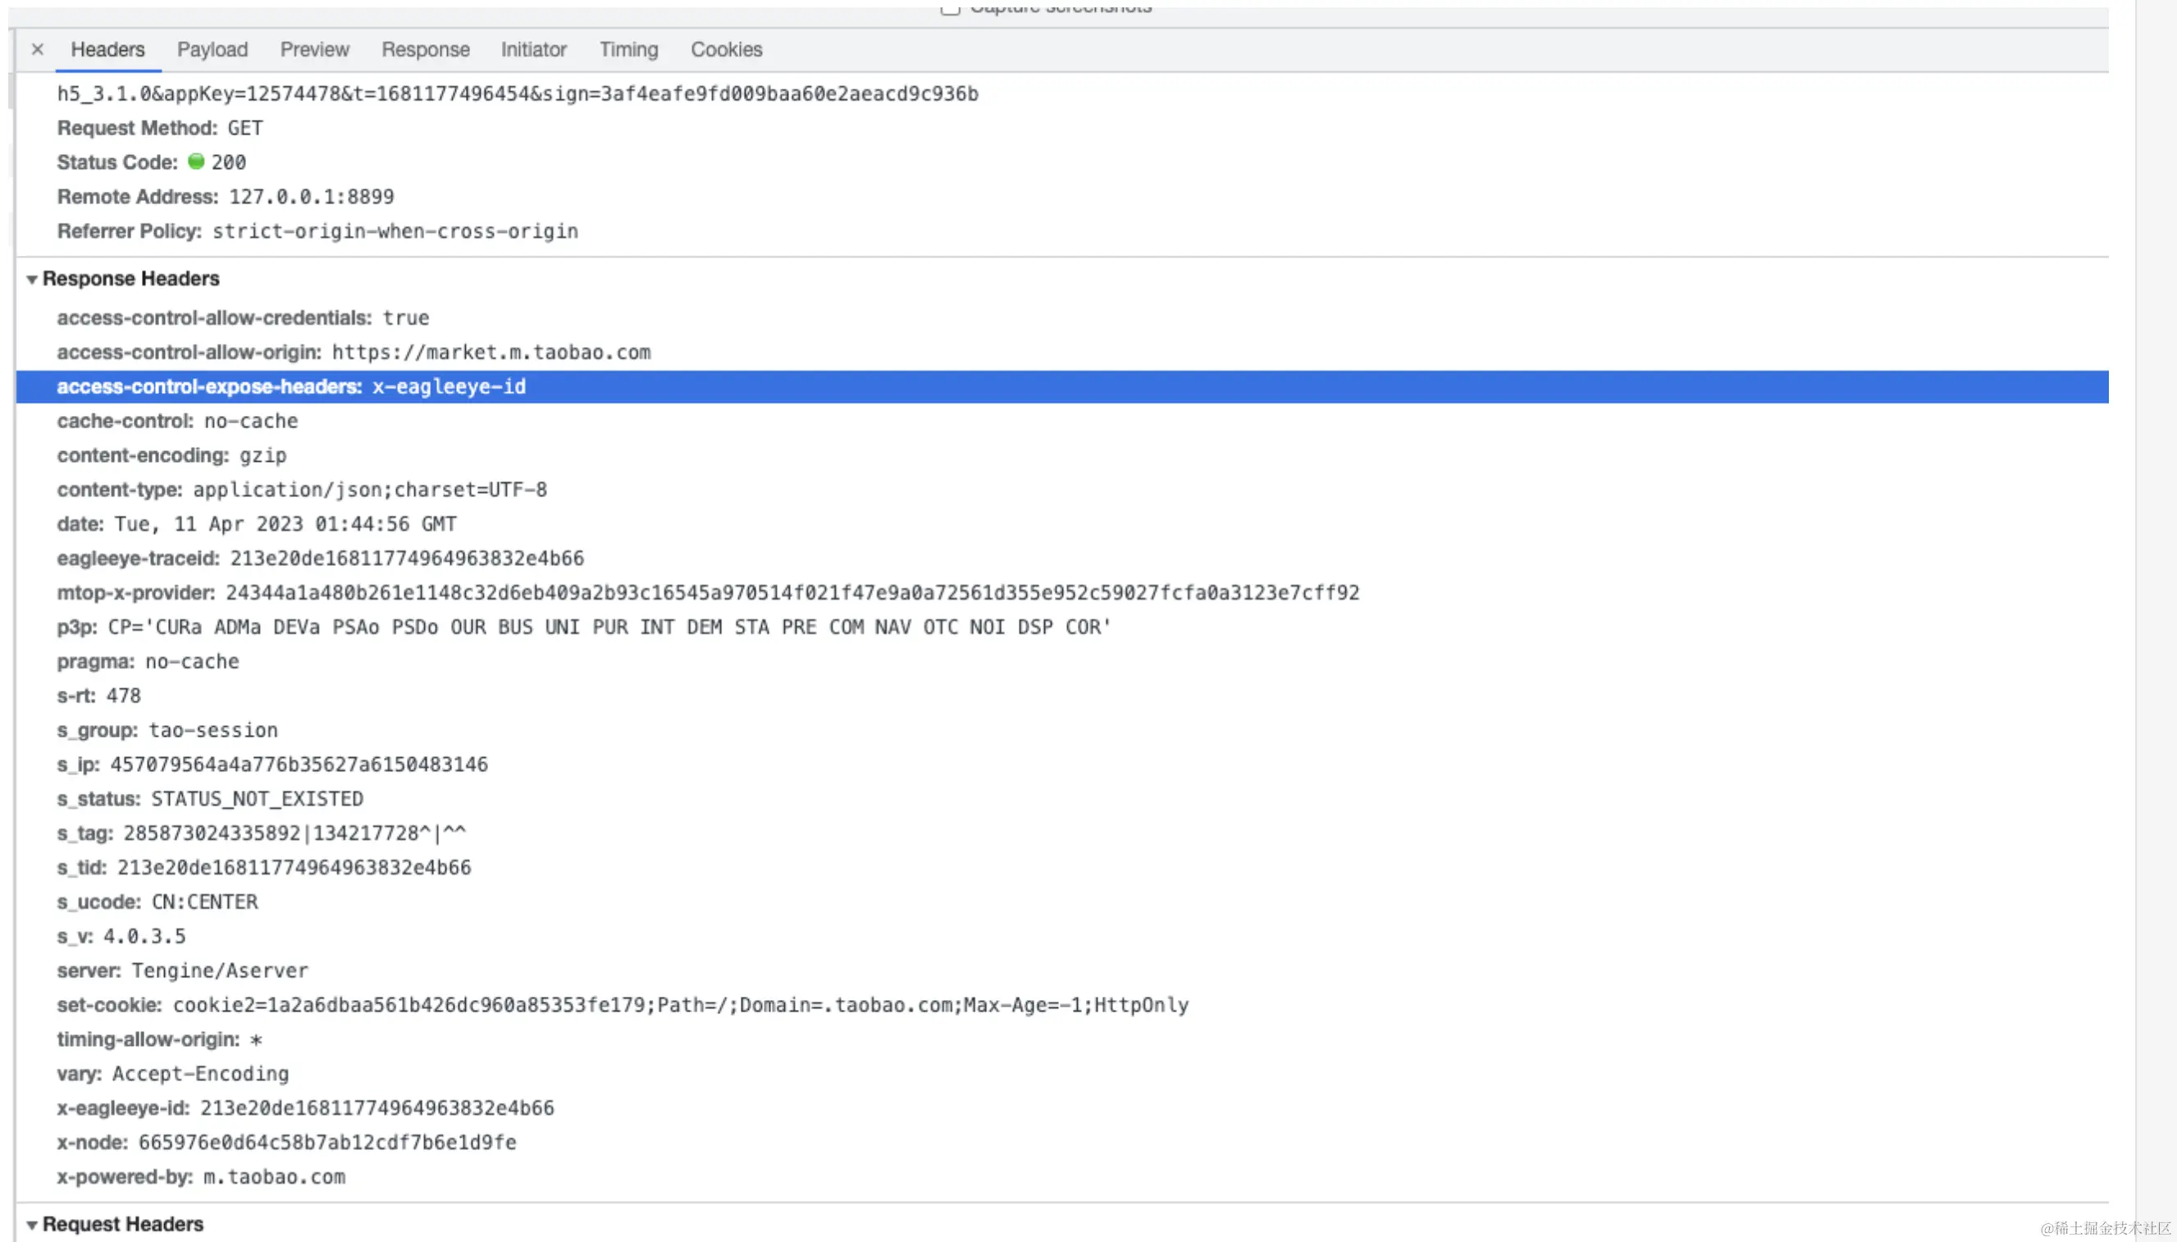2177x1242 pixels.
Task: Click the access-control-allow-origin taobao URL value
Action: pyautogui.click(x=491, y=352)
